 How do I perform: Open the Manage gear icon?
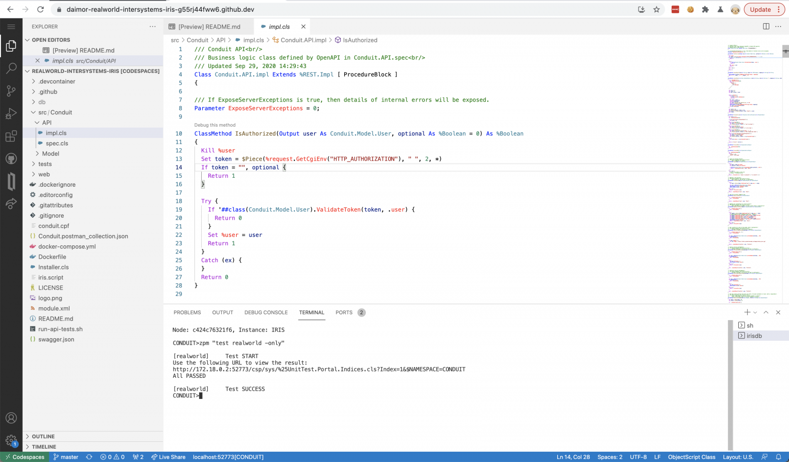11,440
